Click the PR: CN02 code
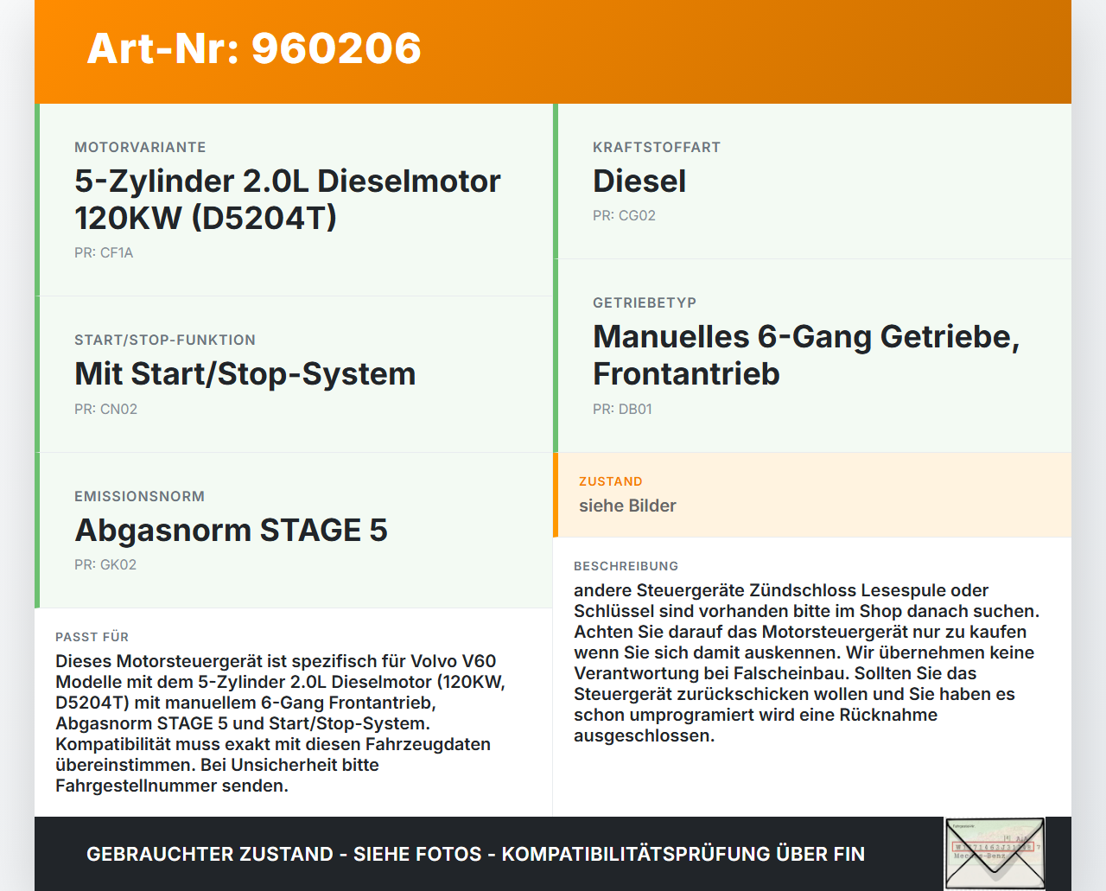This screenshot has width=1106, height=891. (x=105, y=410)
